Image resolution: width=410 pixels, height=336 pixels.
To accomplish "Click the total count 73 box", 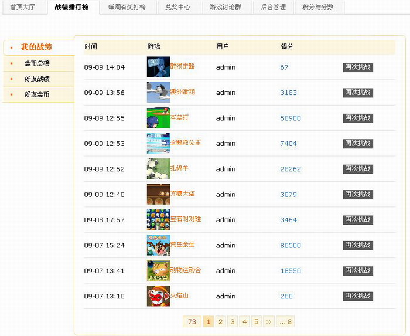I will click(192, 321).
